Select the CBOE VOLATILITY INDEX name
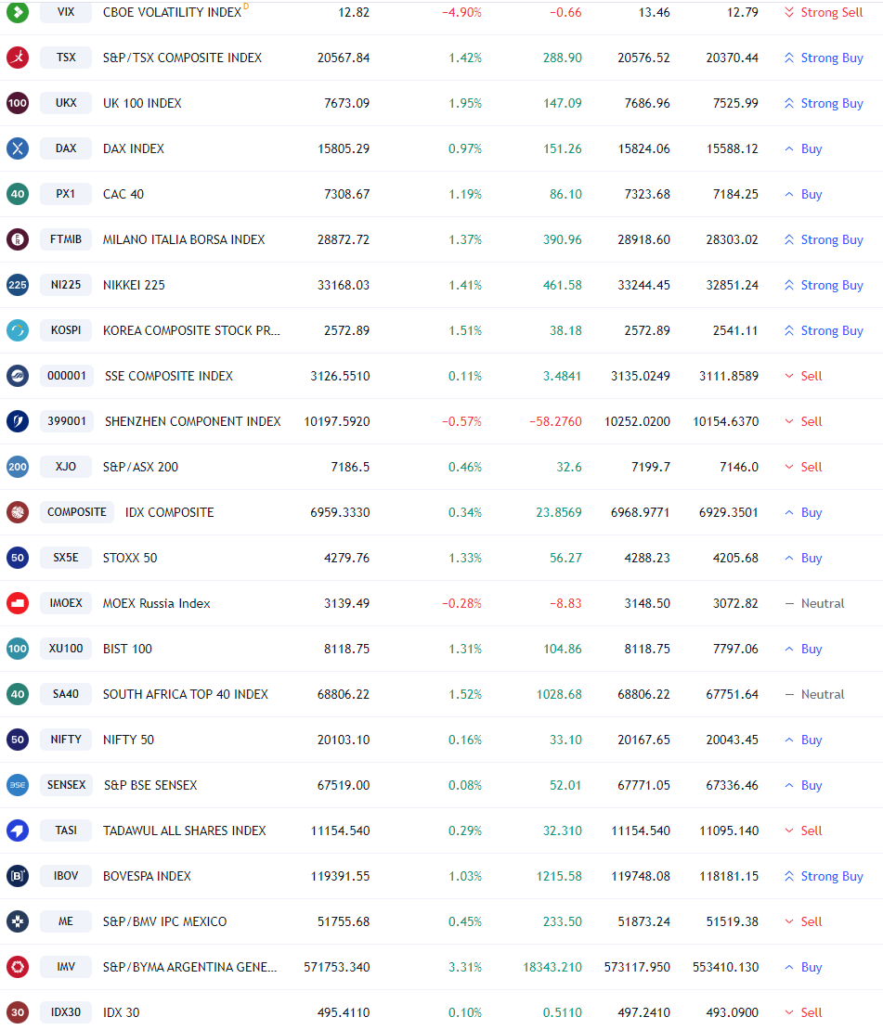The height and width of the screenshot is (1030, 883). 173,12
